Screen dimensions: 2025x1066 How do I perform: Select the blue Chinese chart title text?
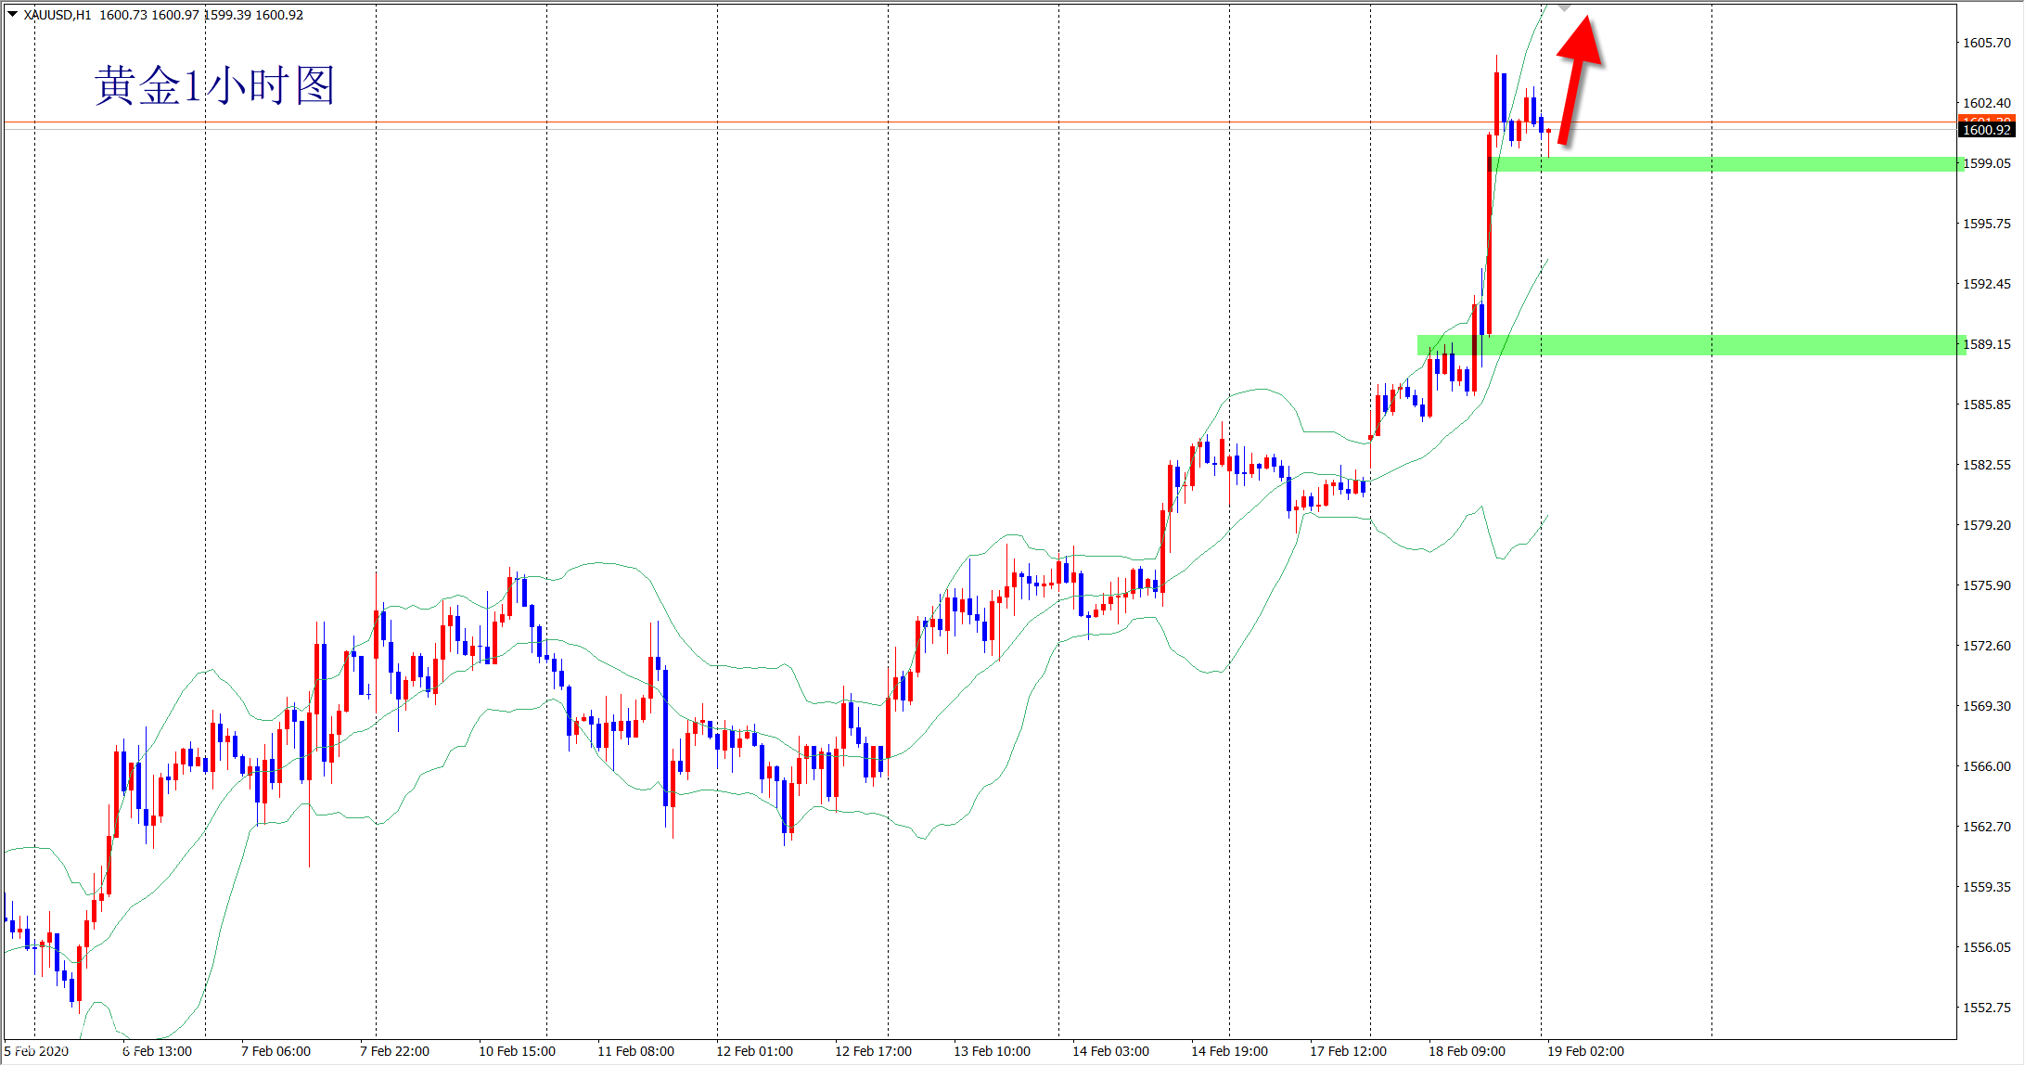(214, 85)
